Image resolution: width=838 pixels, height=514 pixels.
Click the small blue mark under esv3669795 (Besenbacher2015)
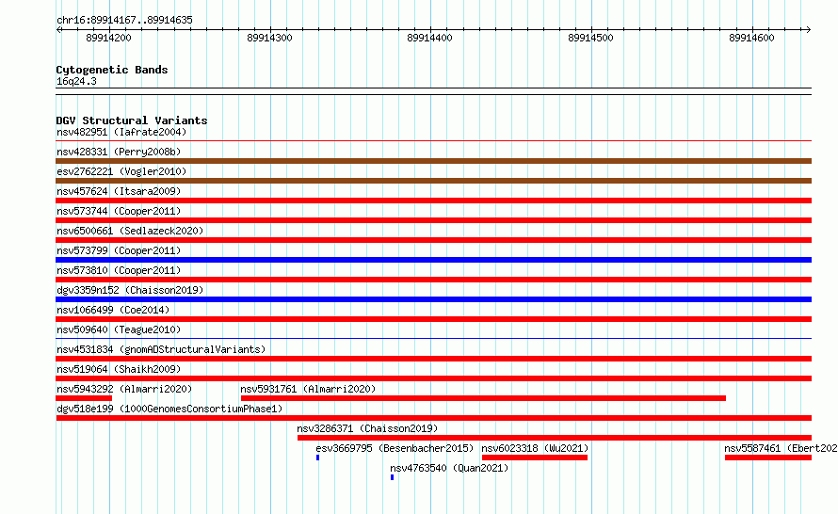coord(317,458)
